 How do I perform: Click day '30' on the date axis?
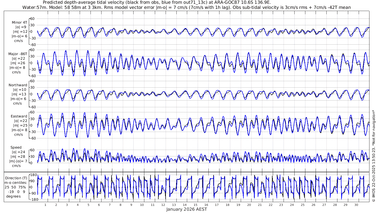356,205
